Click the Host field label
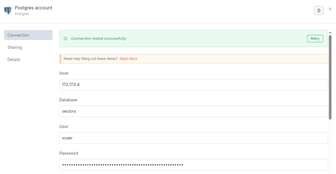Viewport: 336px width, 174px height. pyautogui.click(x=64, y=73)
